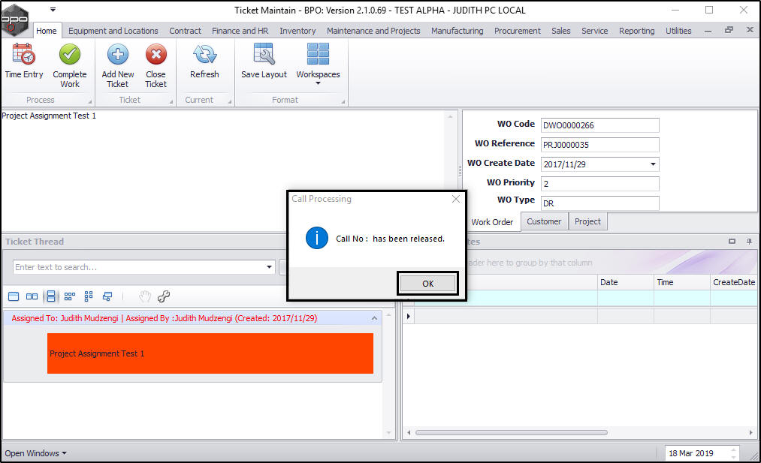This screenshot has height=463, width=761.
Task: Open quick access toolbar dropdown arrow
Action: click(53, 9)
